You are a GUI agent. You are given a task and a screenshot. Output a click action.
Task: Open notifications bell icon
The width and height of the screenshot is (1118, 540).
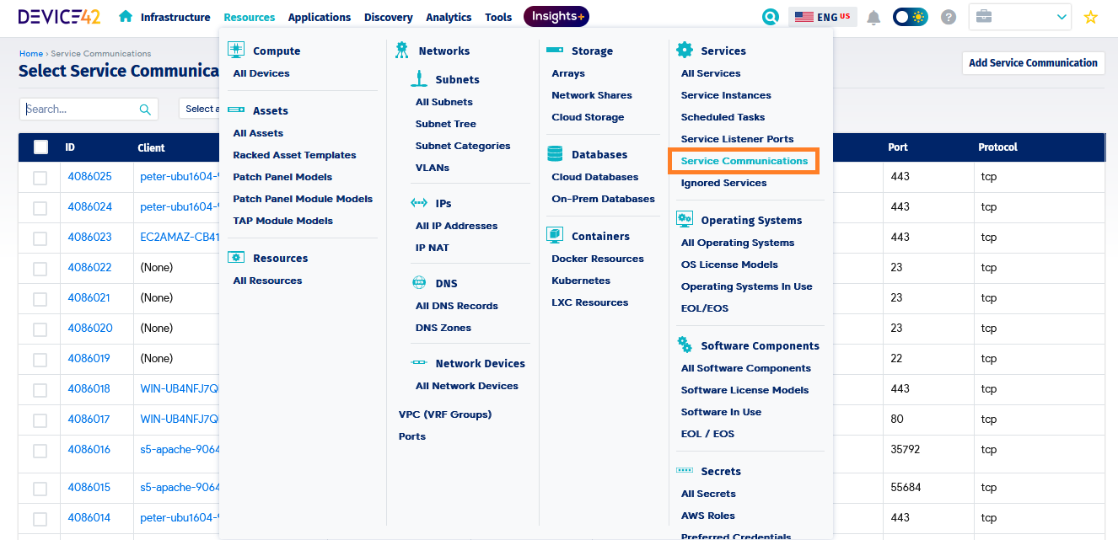point(873,17)
